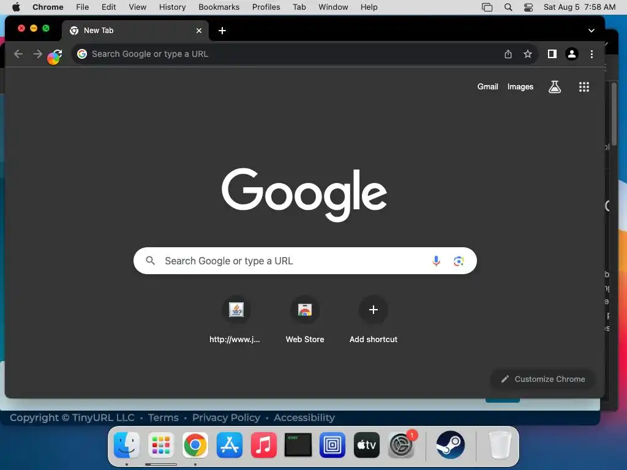Search by image with Google Lens icon
Viewport: 627px width, 470px height.
point(459,261)
